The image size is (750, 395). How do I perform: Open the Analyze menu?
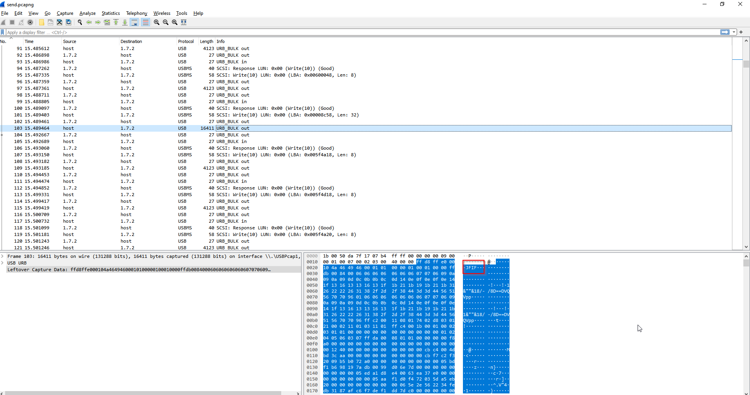tap(87, 13)
